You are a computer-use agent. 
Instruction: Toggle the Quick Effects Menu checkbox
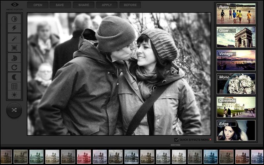[177, 140]
